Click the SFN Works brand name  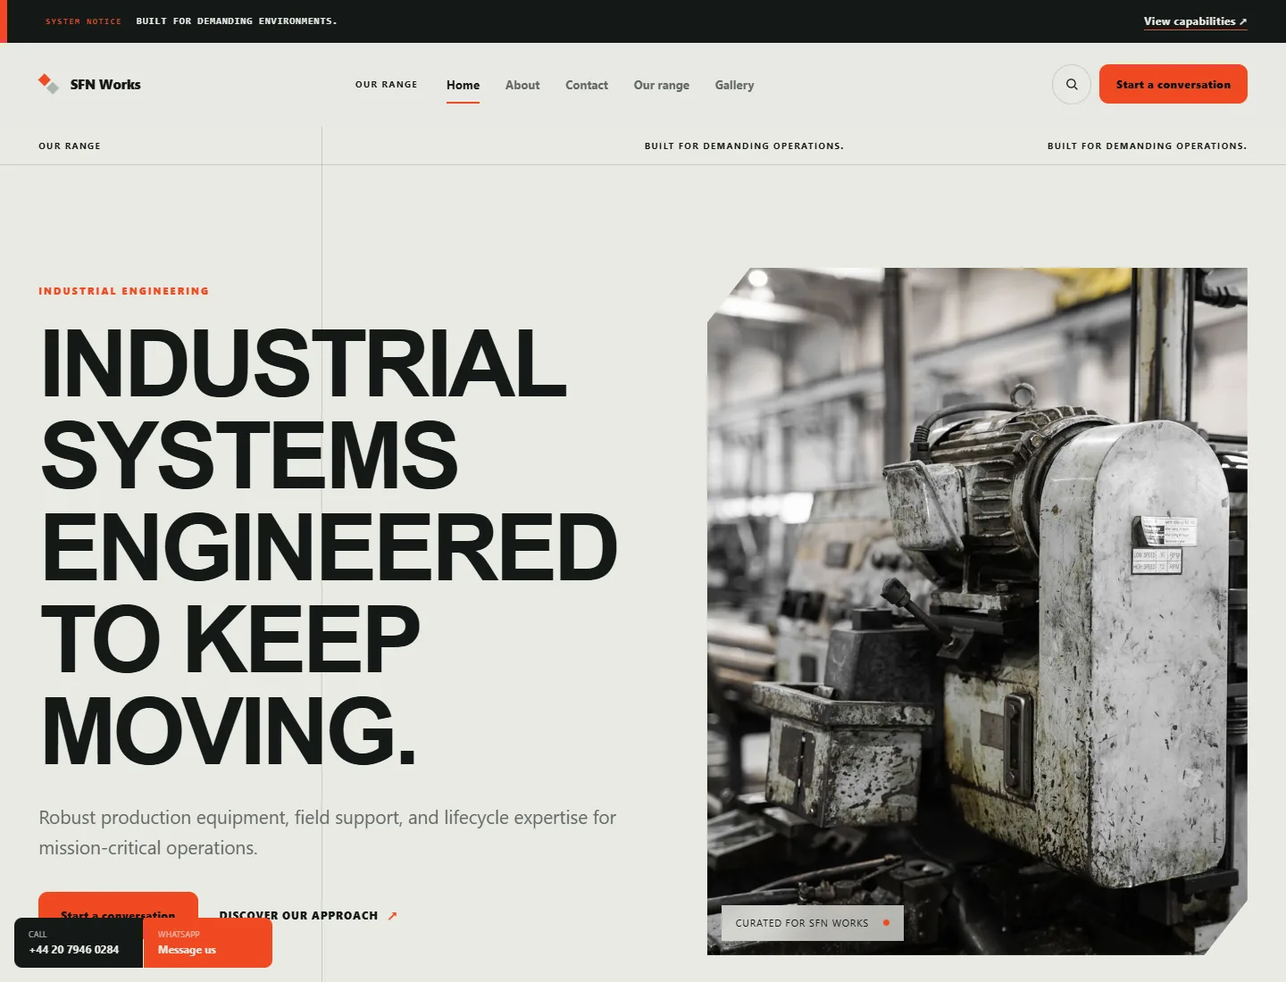coord(105,85)
